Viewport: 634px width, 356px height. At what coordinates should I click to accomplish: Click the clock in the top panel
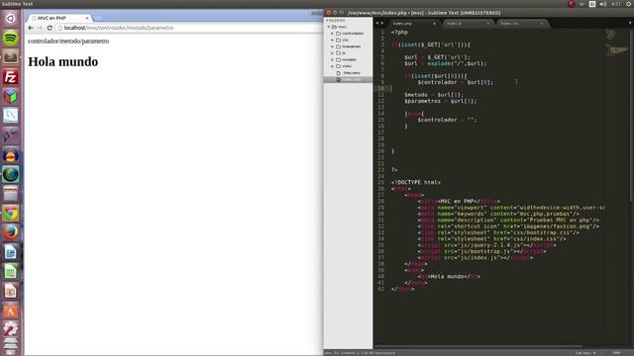tap(616, 4)
